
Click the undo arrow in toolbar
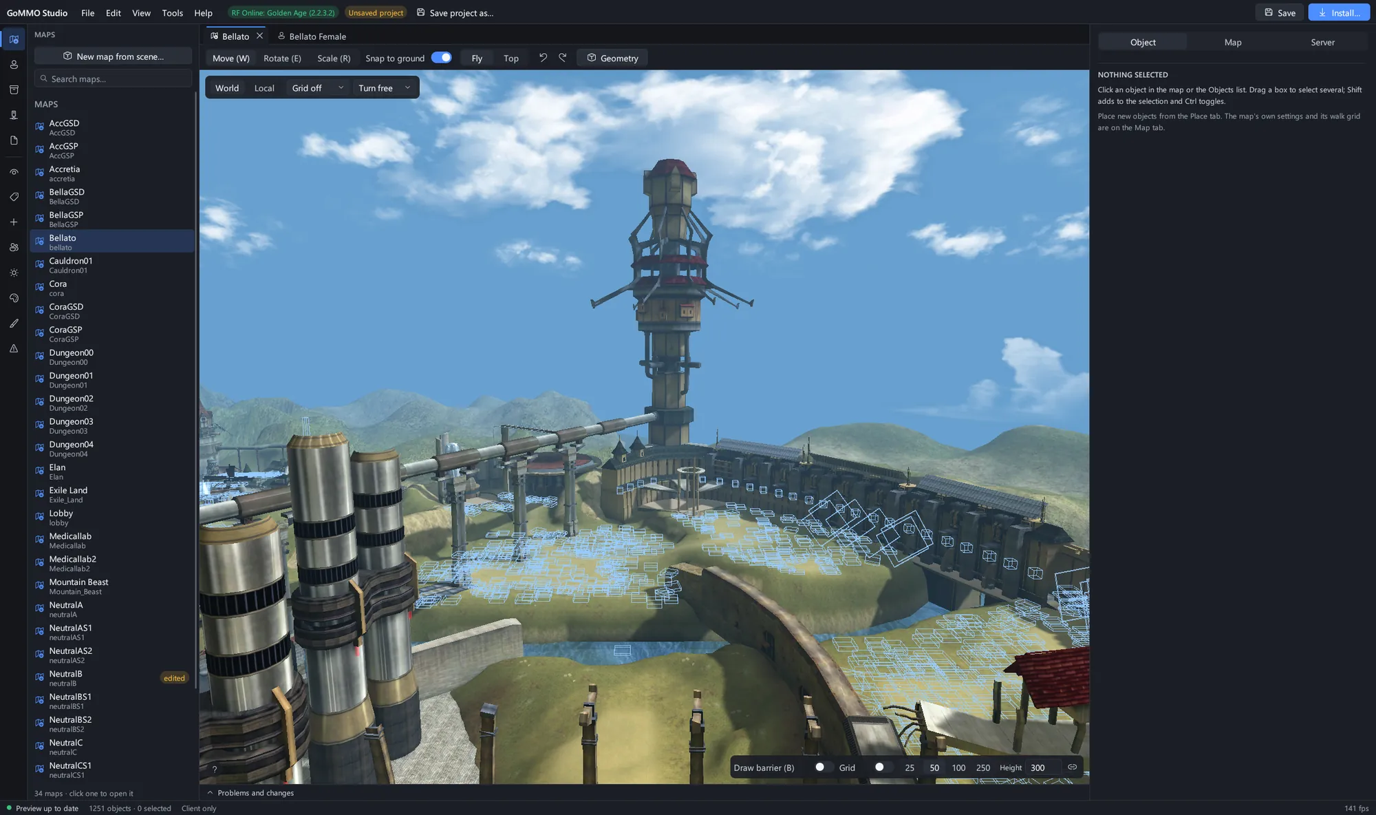543,58
